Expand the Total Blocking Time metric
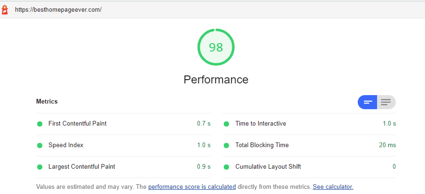Image resolution: width=425 pixels, height=194 pixels. click(x=262, y=145)
